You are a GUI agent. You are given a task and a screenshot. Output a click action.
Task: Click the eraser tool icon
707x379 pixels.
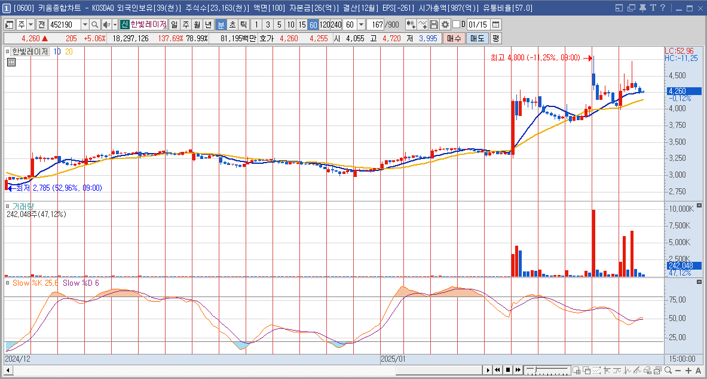tap(648, 371)
